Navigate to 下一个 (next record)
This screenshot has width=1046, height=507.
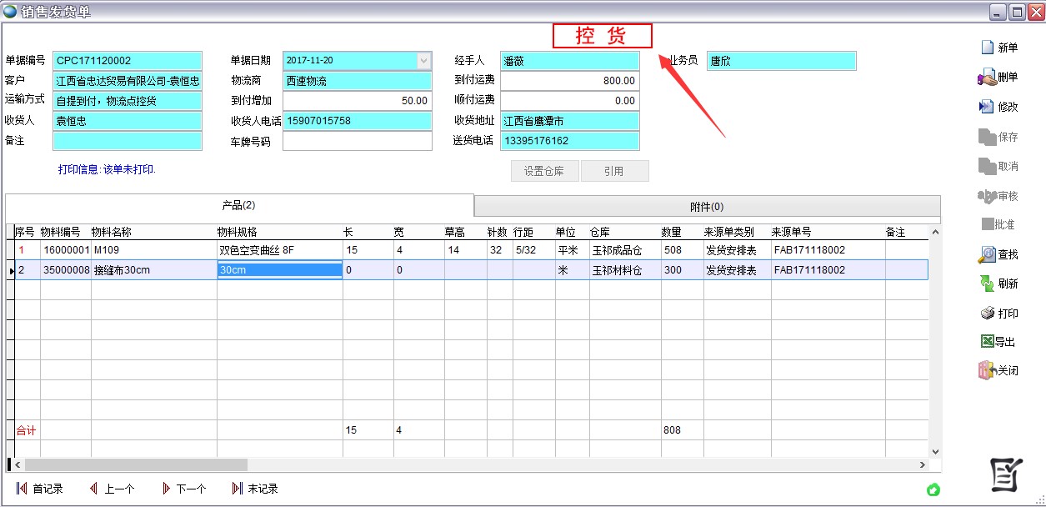[183, 489]
